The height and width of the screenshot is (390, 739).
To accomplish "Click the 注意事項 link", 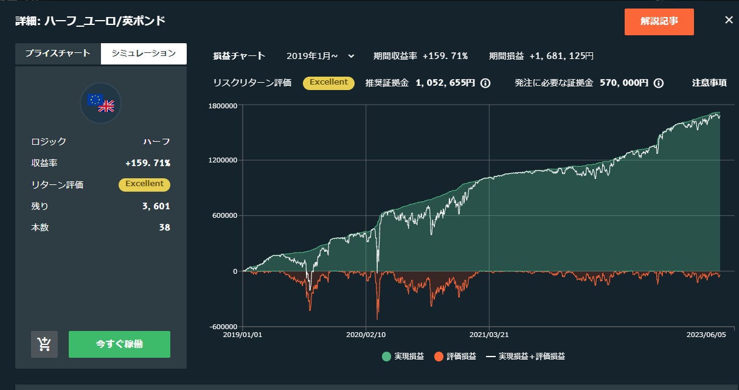I will point(709,83).
